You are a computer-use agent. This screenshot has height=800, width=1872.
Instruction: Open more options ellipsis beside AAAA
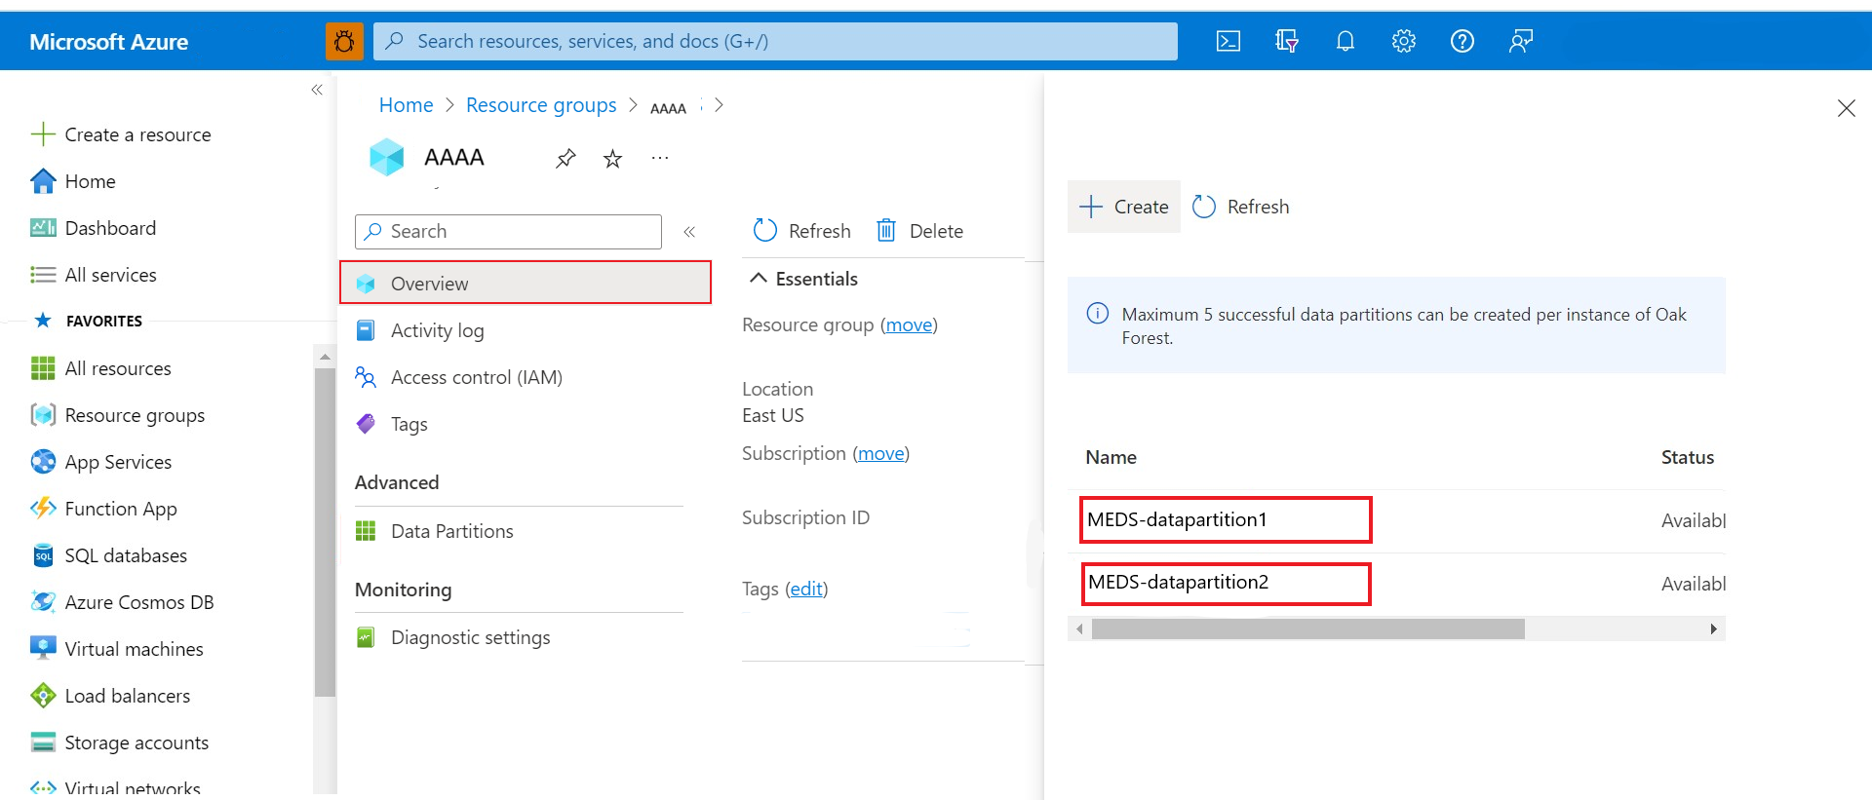660,157
